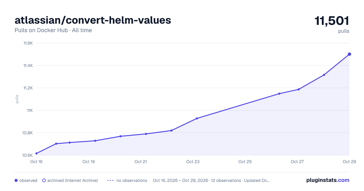Viewport: 364px width, 191px height.
Task: Click the atlassian/convert-helm-values chart title
Action: click(93, 20)
